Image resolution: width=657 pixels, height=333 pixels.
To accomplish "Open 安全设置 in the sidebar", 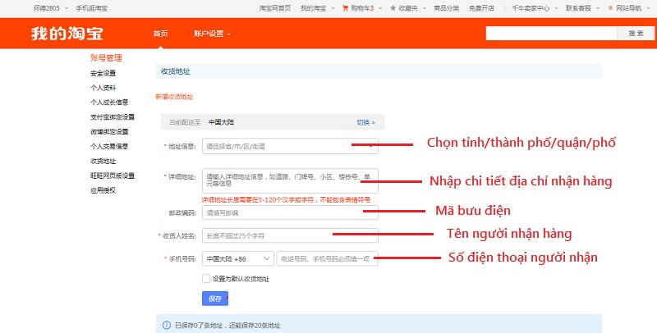I will point(103,73).
